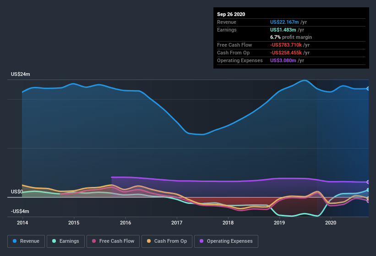Toggle the Revenue legend button
The width and height of the screenshot is (376, 256).
[x=26, y=241]
